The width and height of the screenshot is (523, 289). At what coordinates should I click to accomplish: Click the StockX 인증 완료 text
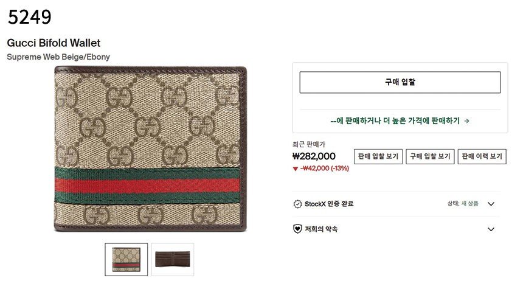[329, 204]
